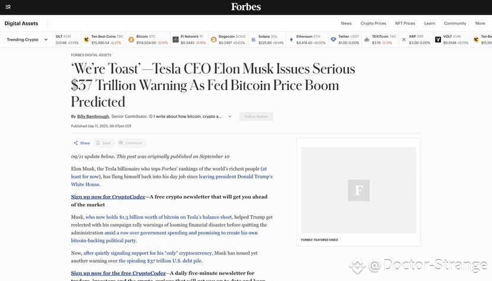Open the Crypto Prices tab
This screenshot has height=281, width=492.
point(373,23)
